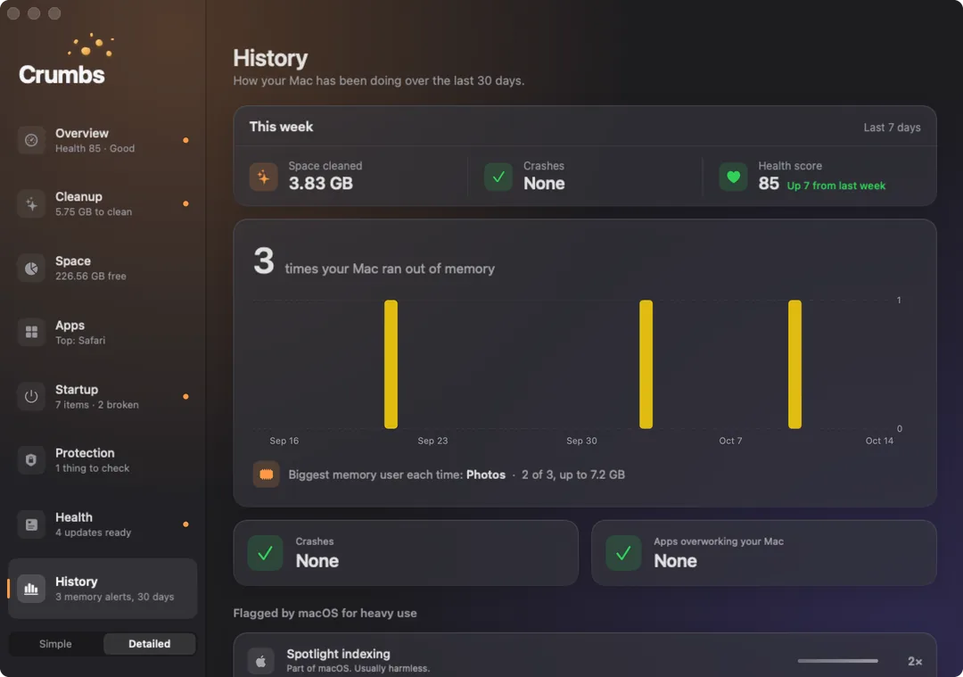Select the Apps grid icon

coord(31,333)
